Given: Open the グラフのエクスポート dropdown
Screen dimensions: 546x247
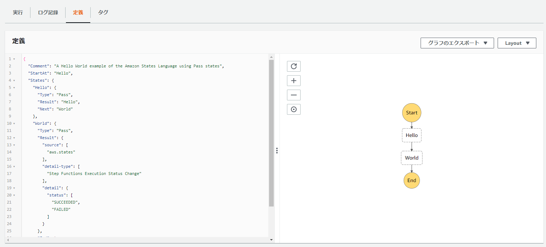Looking at the screenshot, I should click(x=457, y=43).
